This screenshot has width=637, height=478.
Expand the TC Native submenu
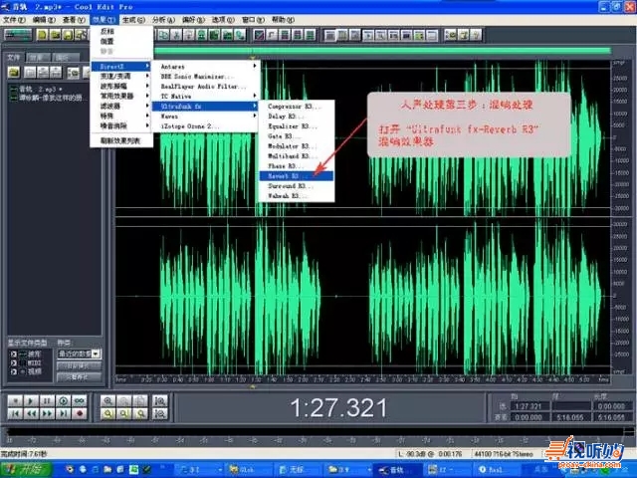(x=205, y=97)
